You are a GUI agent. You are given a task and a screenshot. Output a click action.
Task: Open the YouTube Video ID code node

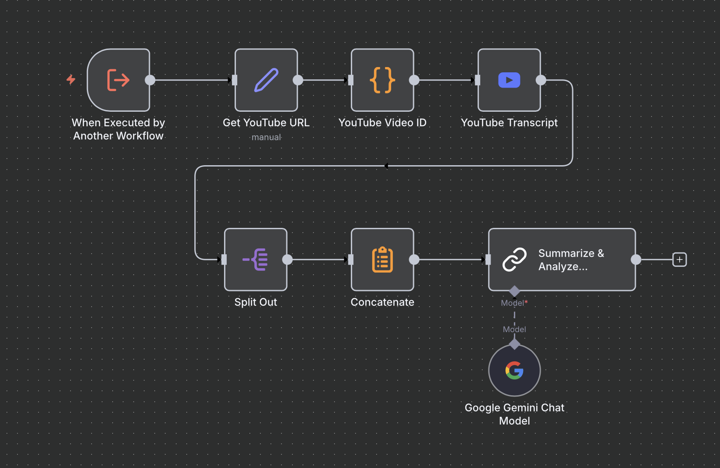tap(382, 80)
